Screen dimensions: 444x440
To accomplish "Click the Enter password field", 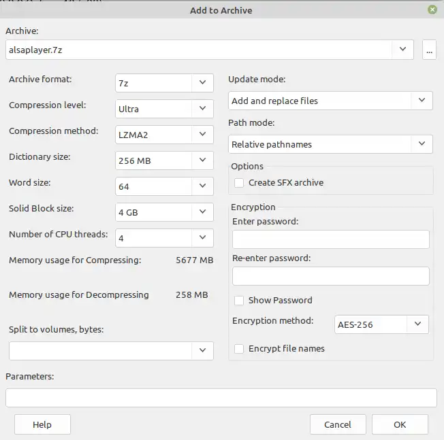I will tap(330, 239).
